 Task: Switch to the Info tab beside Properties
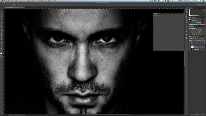click(159, 14)
